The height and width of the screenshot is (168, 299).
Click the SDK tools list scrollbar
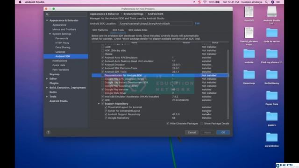click(228, 84)
